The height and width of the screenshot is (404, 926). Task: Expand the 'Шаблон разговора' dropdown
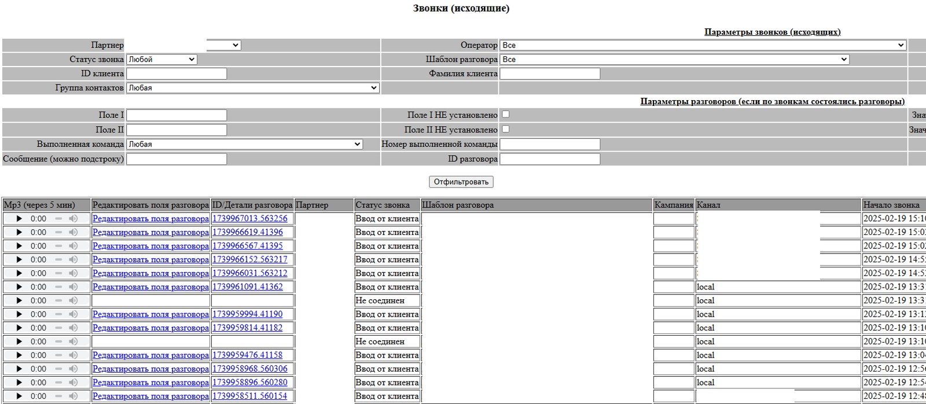(675, 60)
